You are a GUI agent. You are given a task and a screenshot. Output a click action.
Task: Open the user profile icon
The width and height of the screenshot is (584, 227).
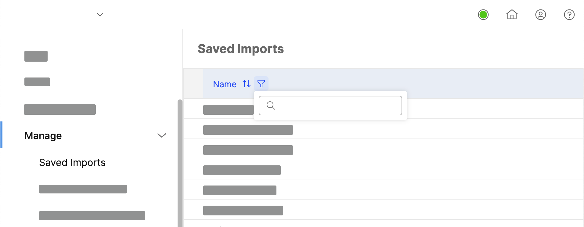pos(540,14)
